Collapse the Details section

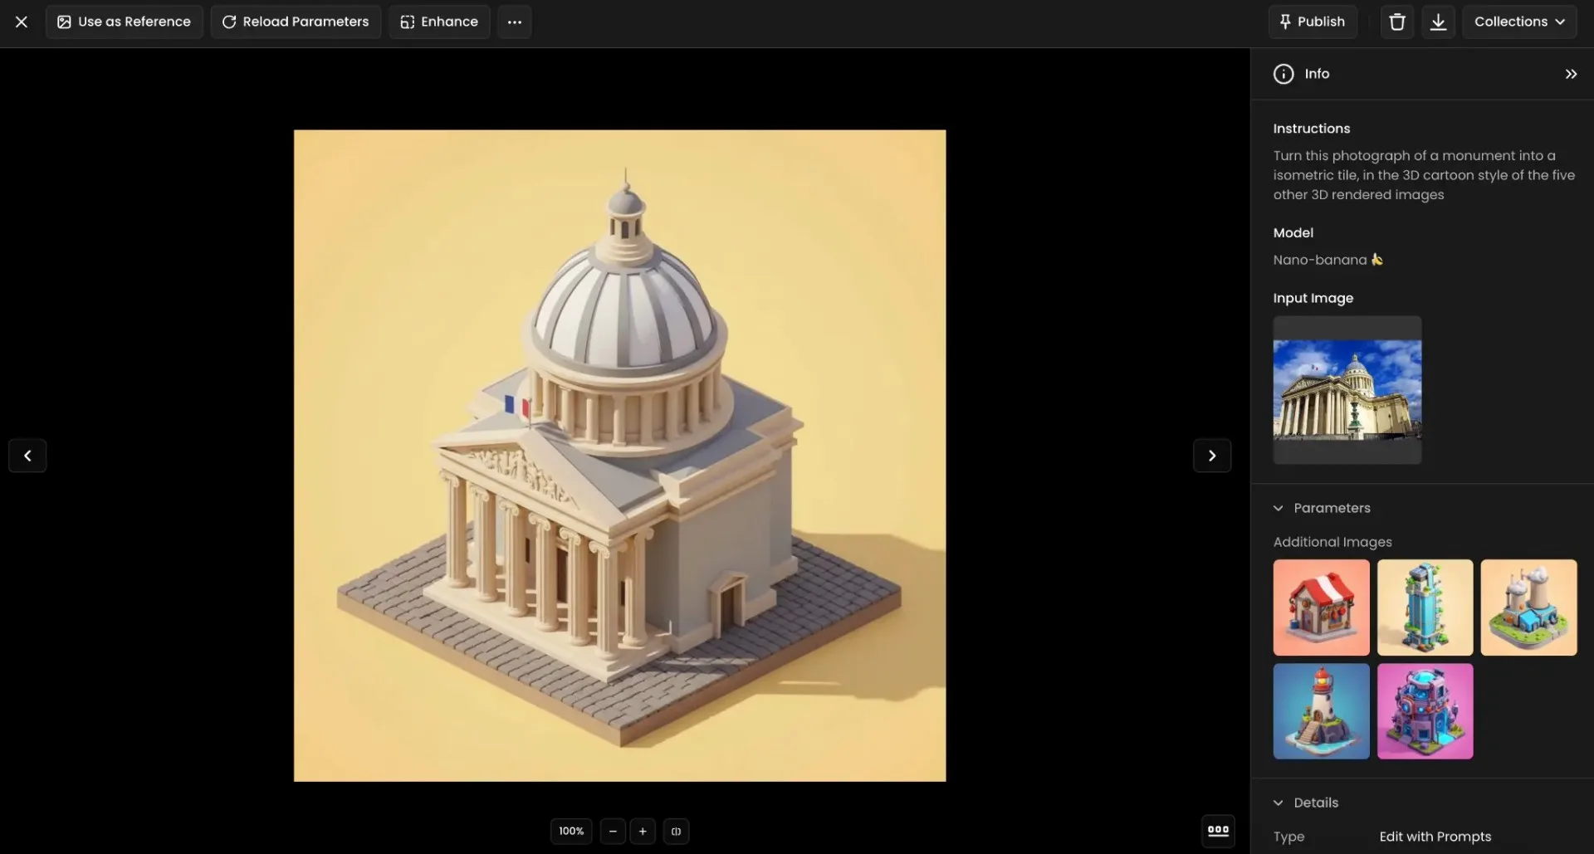pyautogui.click(x=1279, y=803)
